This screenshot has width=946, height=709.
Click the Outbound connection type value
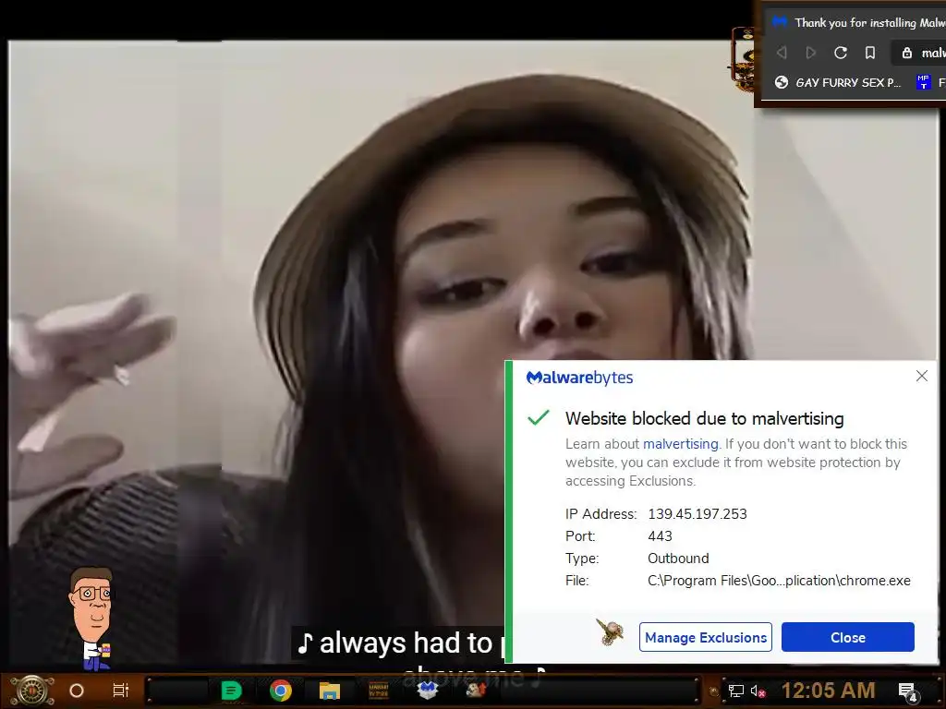pyautogui.click(x=678, y=559)
